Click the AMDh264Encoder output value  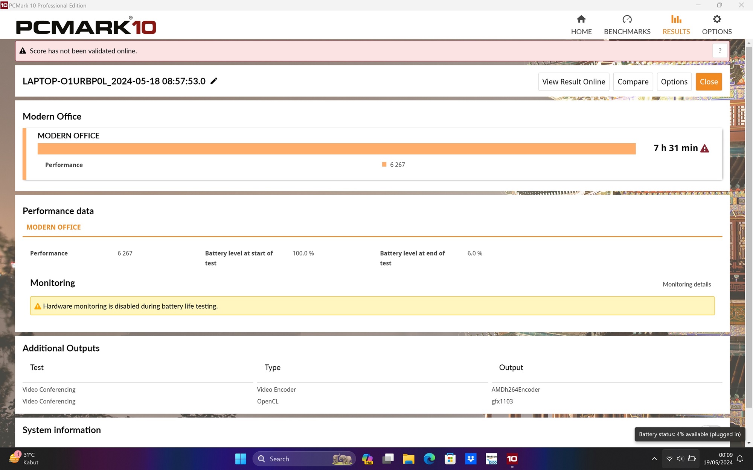tap(516, 390)
